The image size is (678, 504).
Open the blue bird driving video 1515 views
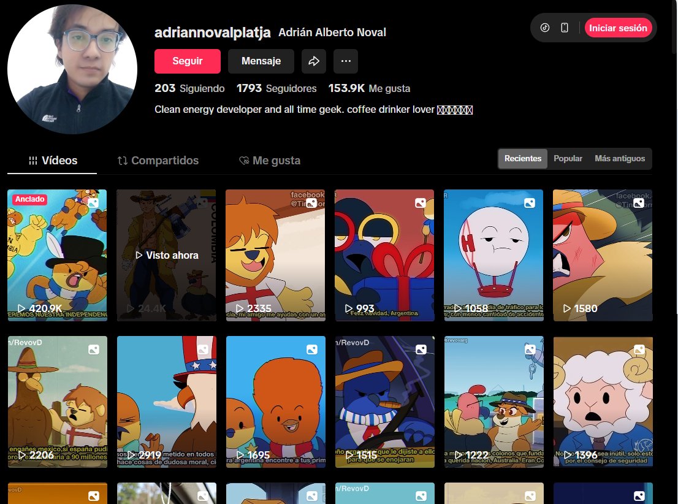coord(385,402)
